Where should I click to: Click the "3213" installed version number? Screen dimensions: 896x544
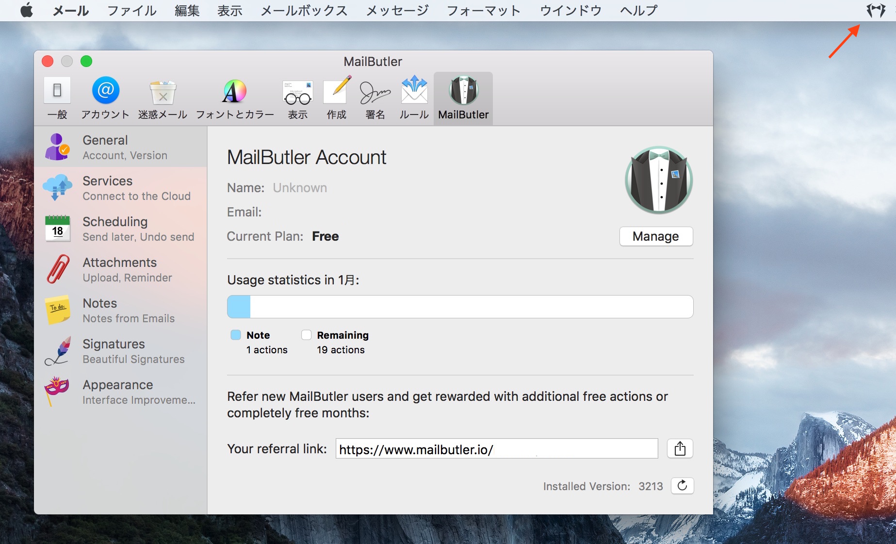tap(651, 486)
